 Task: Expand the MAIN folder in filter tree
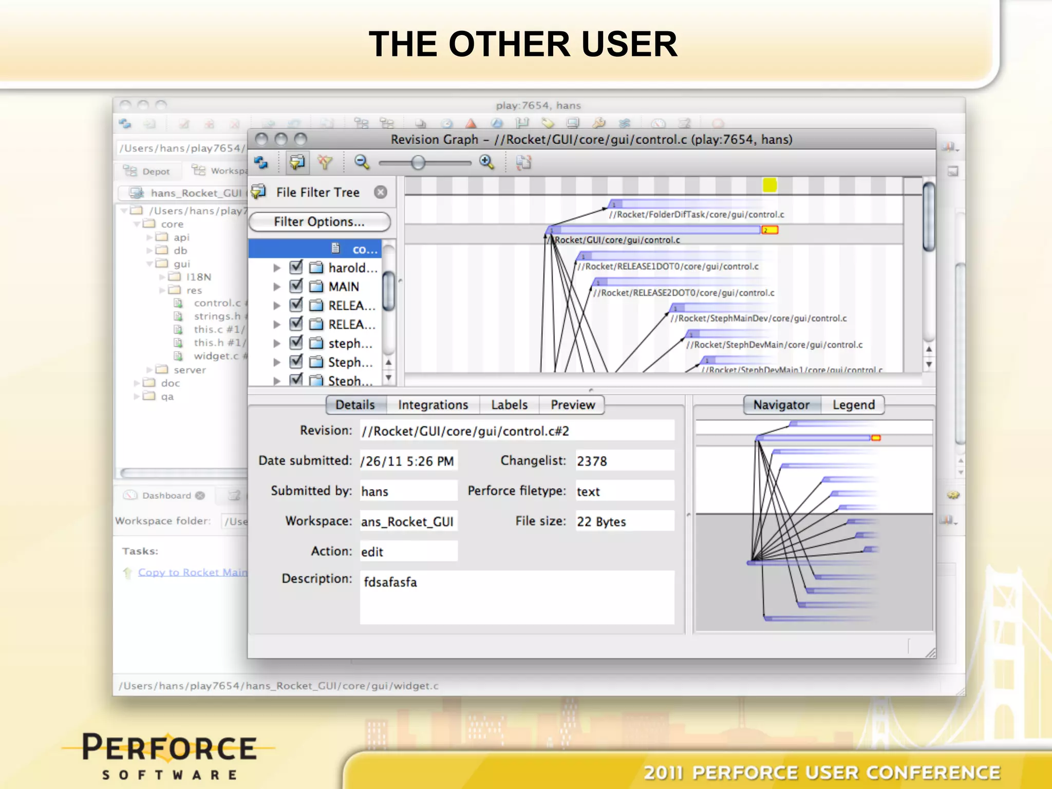pyautogui.click(x=277, y=287)
